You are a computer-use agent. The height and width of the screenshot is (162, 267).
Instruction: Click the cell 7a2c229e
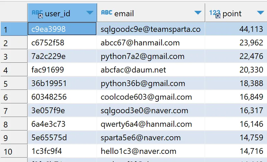click(x=62, y=56)
